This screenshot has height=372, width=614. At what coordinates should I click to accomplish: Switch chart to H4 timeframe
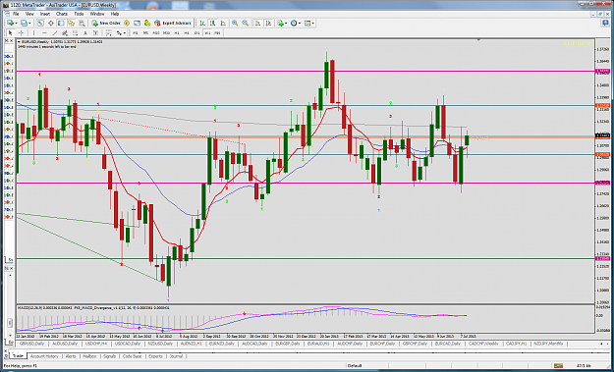click(x=187, y=32)
